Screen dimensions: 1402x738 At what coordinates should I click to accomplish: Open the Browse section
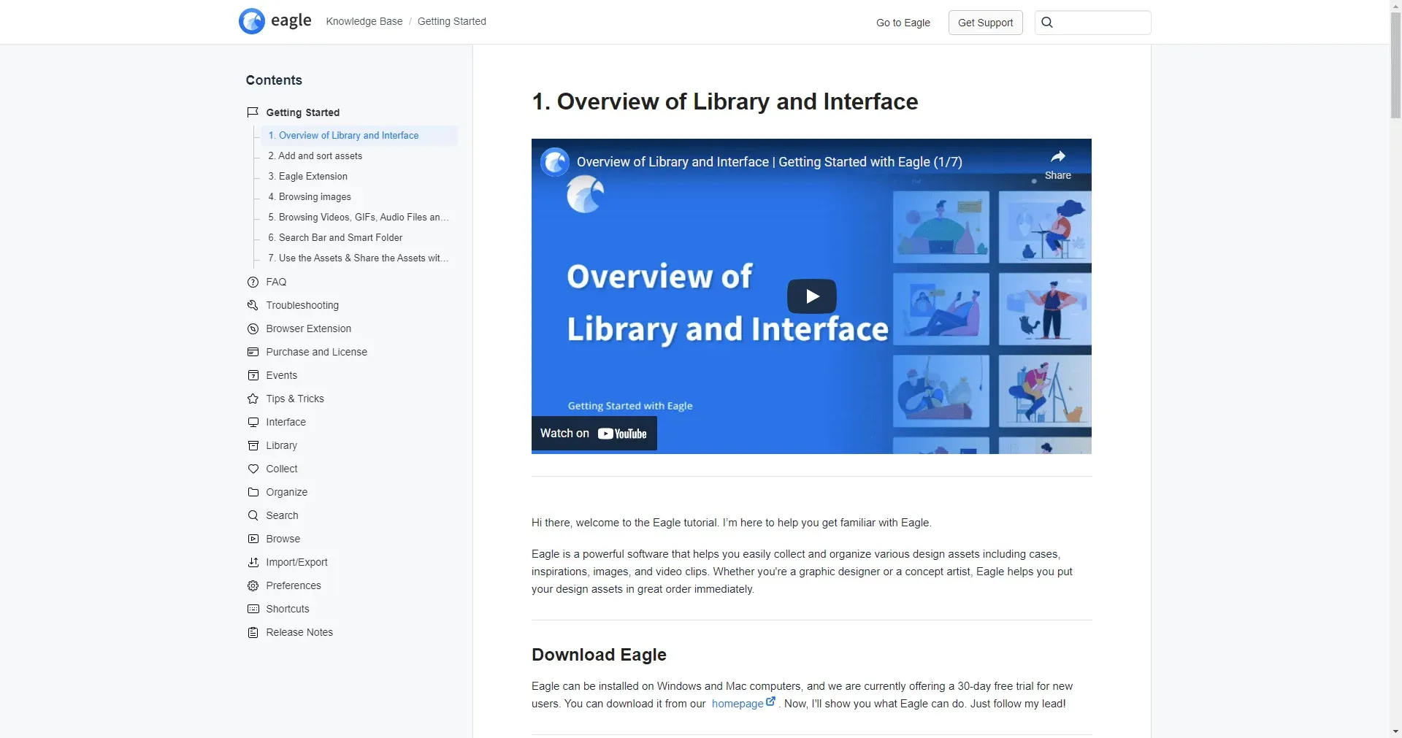(x=283, y=539)
